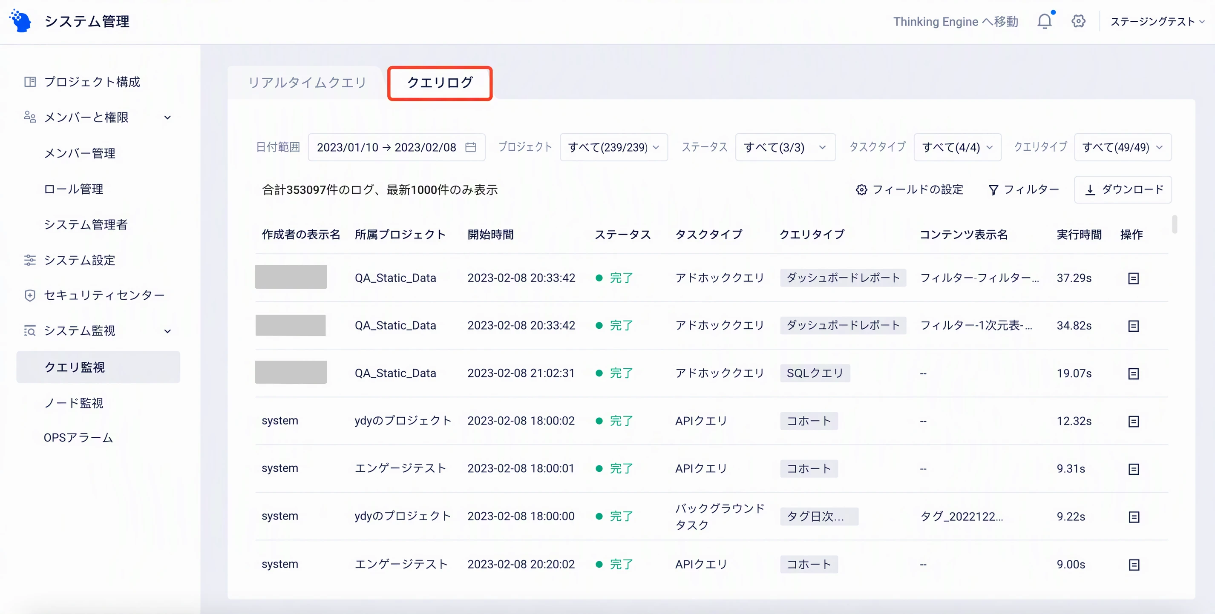The height and width of the screenshot is (614, 1215).
Task: Open the notifications bell
Action: 1045,21
